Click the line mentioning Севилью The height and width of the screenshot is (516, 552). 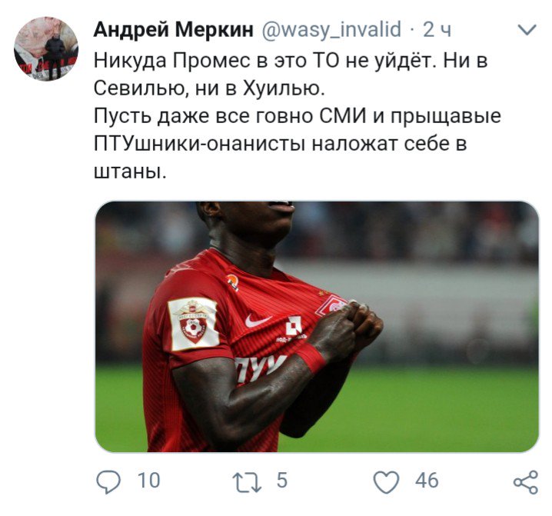[x=209, y=89]
